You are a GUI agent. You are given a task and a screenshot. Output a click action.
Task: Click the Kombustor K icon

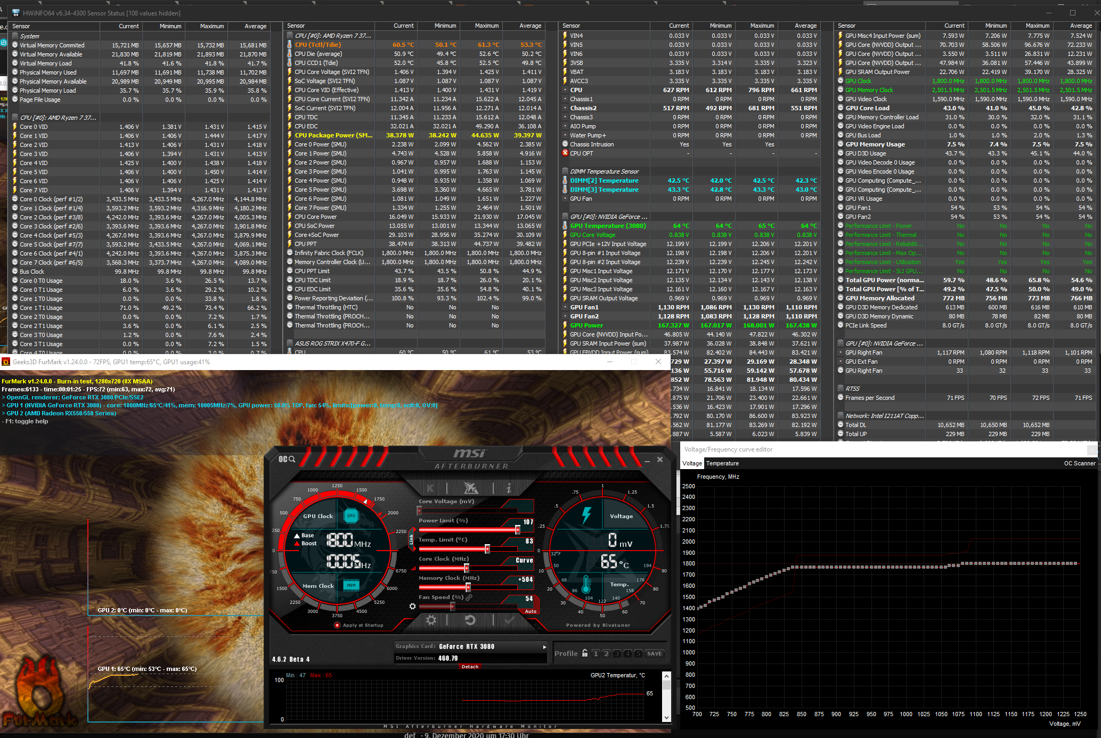[430, 488]
